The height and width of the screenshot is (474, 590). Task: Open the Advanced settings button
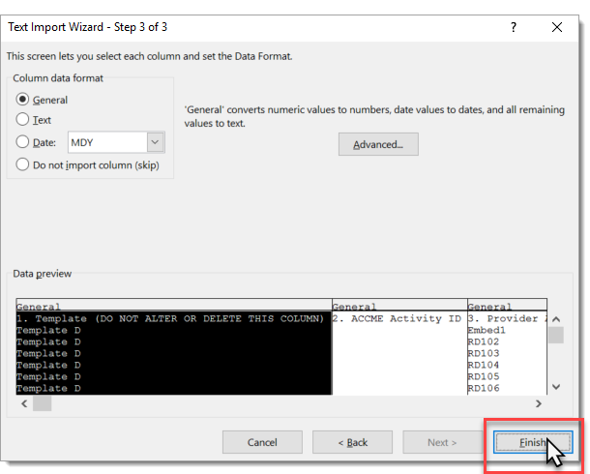(x=378, y=144)
